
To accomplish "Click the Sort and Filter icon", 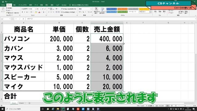I will point(181,11).
